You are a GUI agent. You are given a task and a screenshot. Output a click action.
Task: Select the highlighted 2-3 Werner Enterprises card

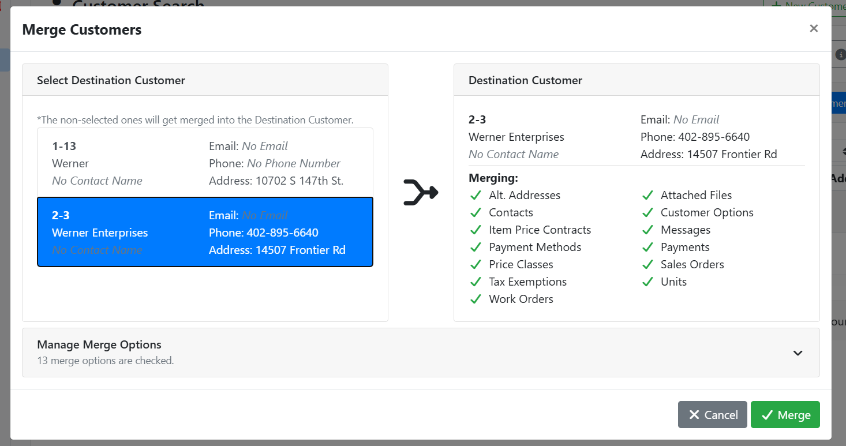tap(205, 232)
